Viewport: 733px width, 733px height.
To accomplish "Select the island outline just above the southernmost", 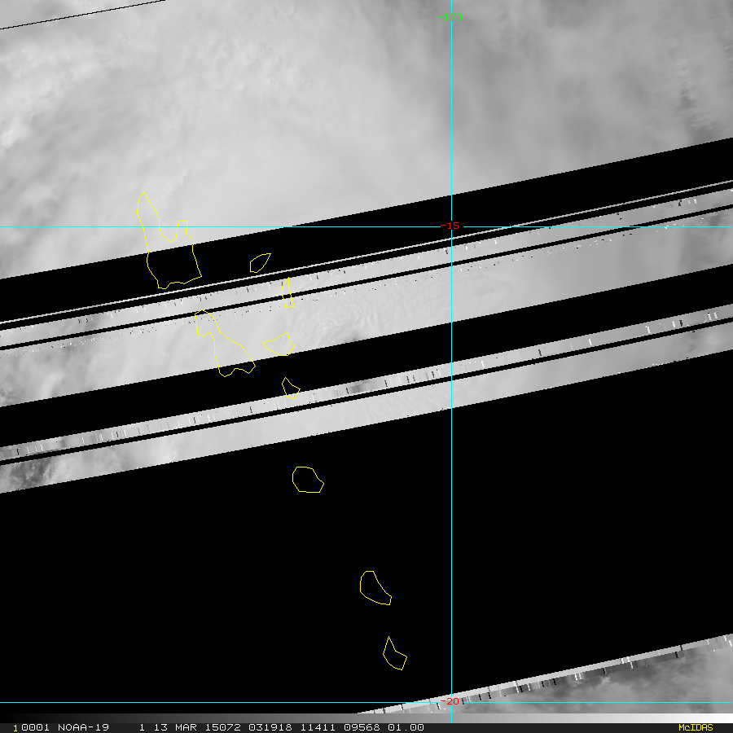I will [375, 588].
